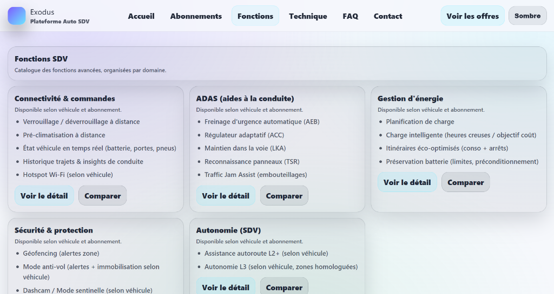Click the Sécurité & protection card title
The height and width of the screenshot is (294, 554).
click(54, 230)
